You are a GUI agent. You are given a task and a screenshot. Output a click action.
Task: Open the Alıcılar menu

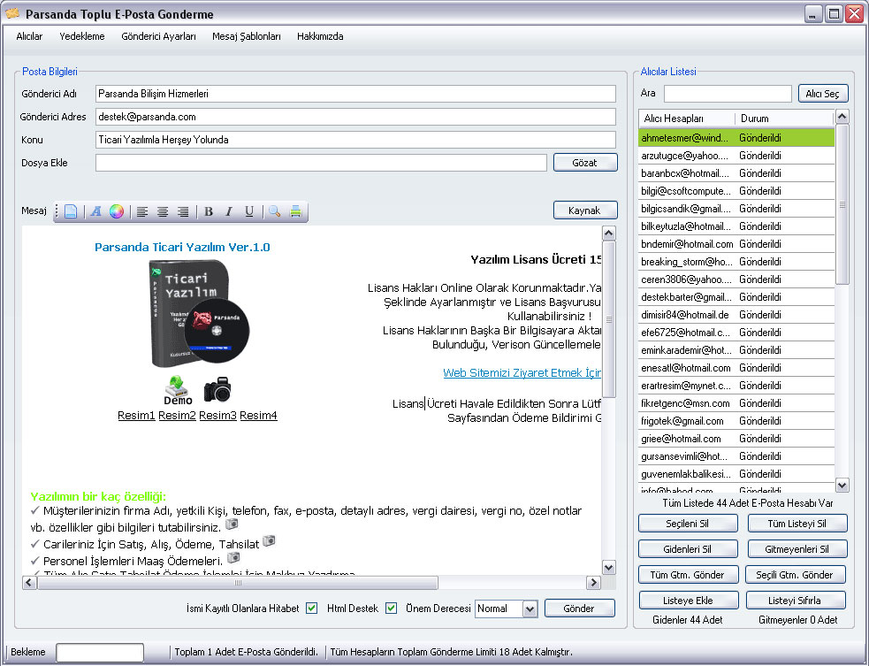point(29,36)
